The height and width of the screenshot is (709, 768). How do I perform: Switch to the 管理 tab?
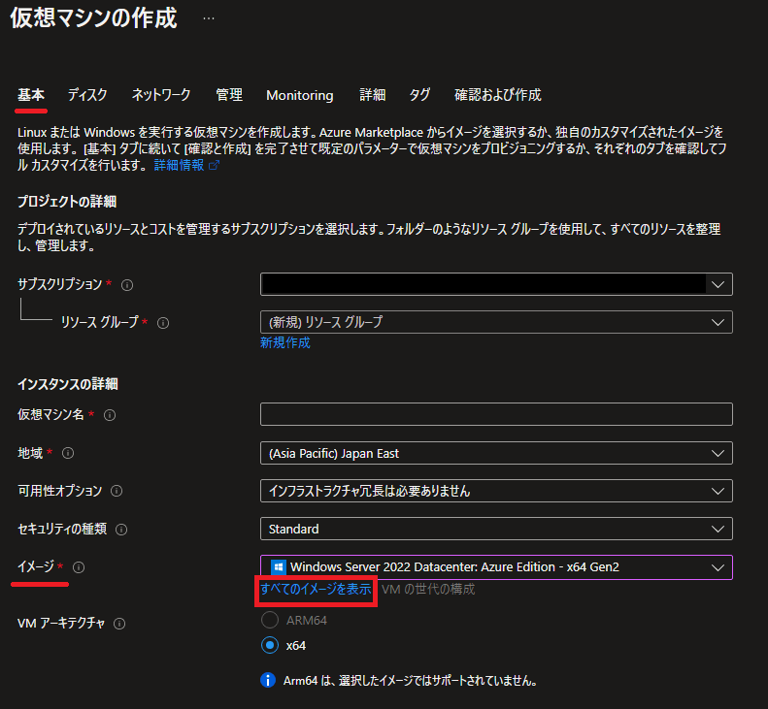point(229,95)
